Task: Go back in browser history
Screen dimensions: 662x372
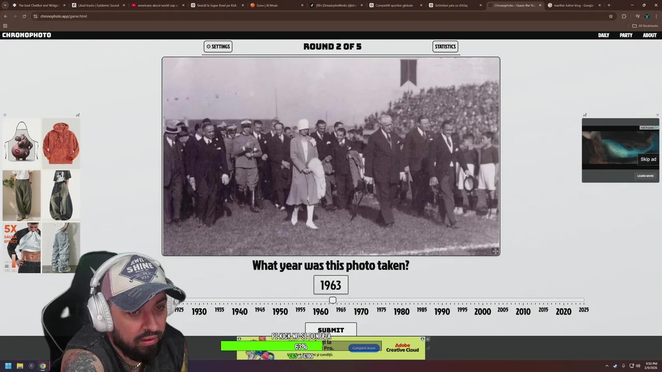Action: click(6, 16)
